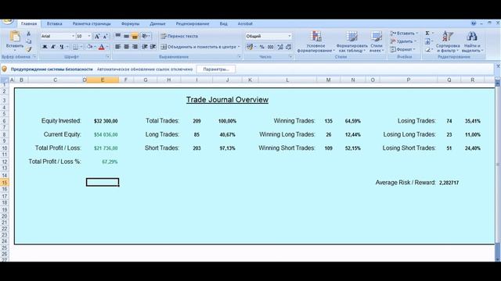Decrease decimal places icon
The image size is (501, 281).
[x=289, y=47]
